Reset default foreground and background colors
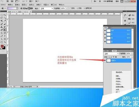 [x=1, y=49]
